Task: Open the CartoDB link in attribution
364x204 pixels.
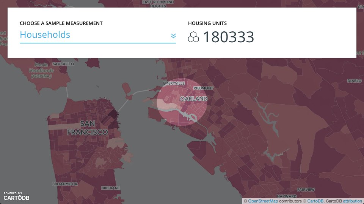Action: click(315, 201)
